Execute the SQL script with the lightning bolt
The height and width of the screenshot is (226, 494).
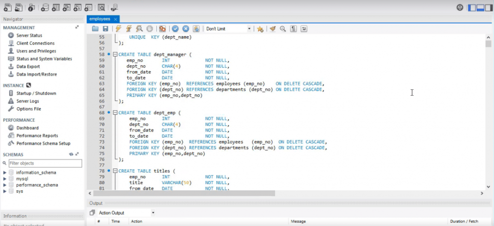click(x=118, y=29)
